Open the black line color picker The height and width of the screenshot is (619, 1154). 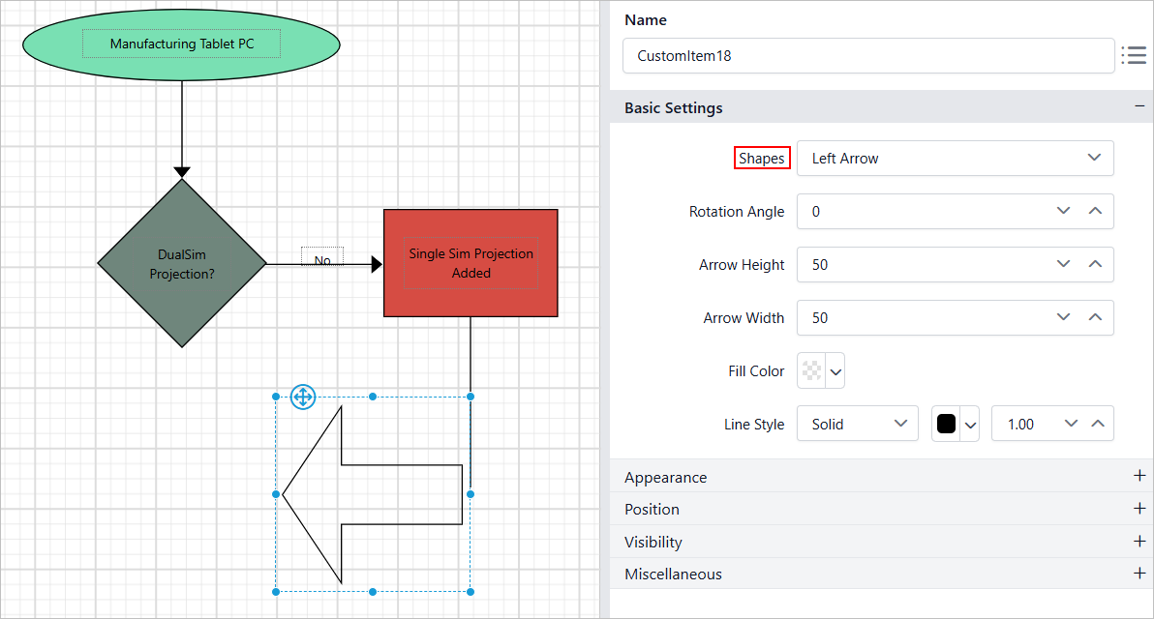point(970,424)
